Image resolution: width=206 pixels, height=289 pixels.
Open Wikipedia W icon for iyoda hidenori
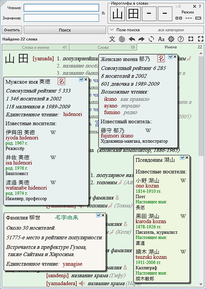tap(53, 132)
